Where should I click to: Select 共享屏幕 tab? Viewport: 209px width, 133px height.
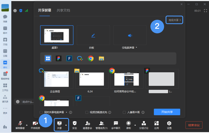pyautogui.click(x=45, y=10)
